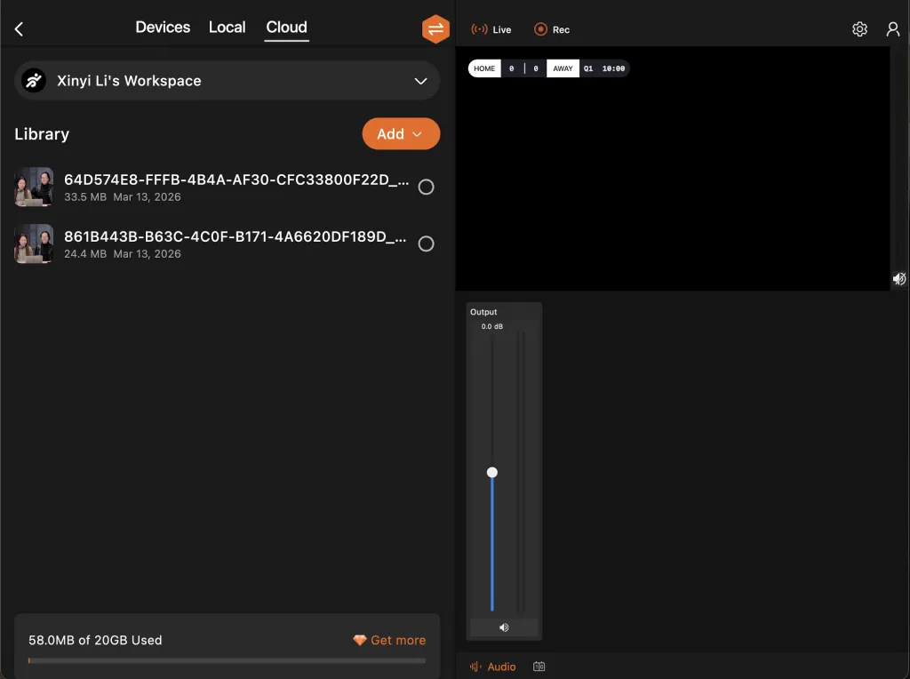Open the user account icon
Viewport: 910px width, 679px height.
(x=893, y=28)
